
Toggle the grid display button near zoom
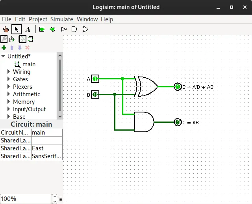pyautogui.click(x=60, y=199)
